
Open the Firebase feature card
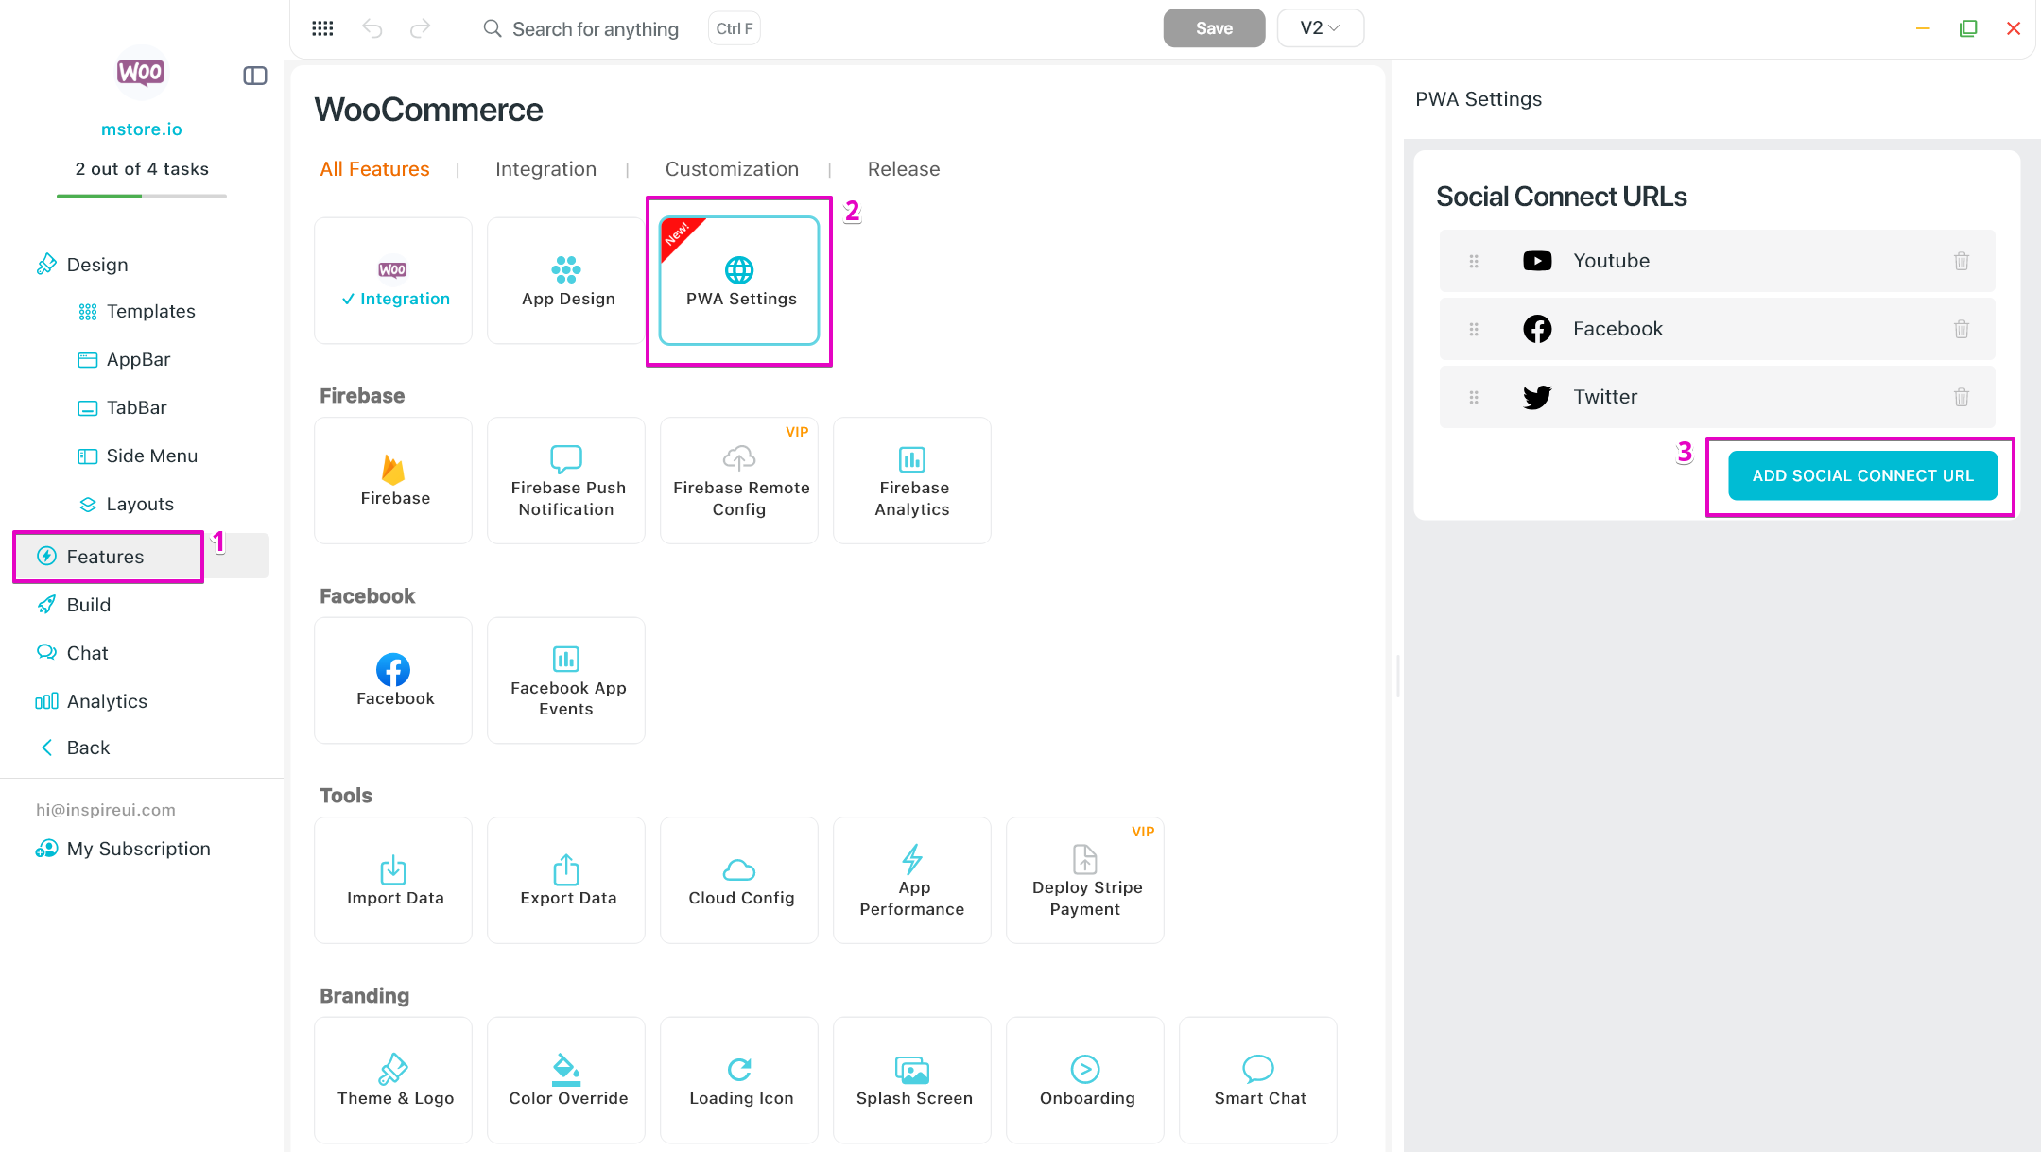point(393,480)
